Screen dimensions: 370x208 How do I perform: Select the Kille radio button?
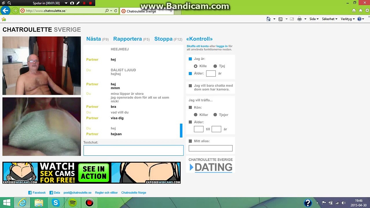[196, 66]
